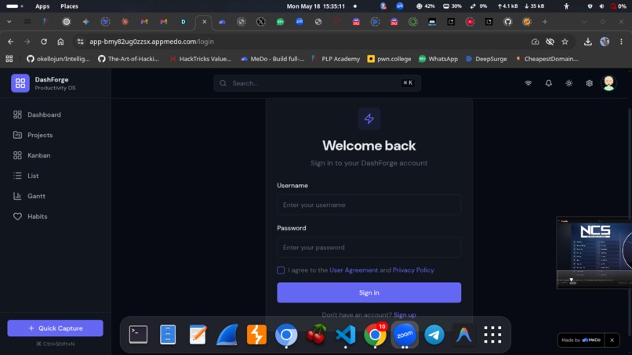The image size is (632, 355).
Task: Go back in browser history
Action: pyautogui.click(x=10, y=42)
